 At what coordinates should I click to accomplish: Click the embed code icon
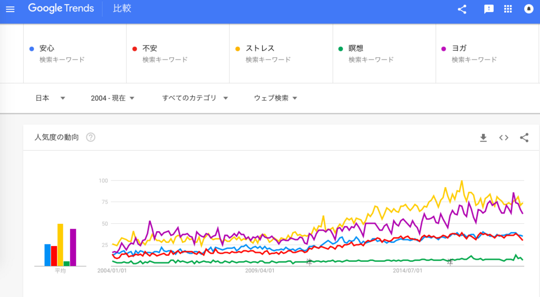pyautogui.click(x=504, y=137)
